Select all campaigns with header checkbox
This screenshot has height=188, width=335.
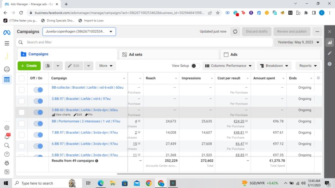pyautogui.click(x=22, y=78)
